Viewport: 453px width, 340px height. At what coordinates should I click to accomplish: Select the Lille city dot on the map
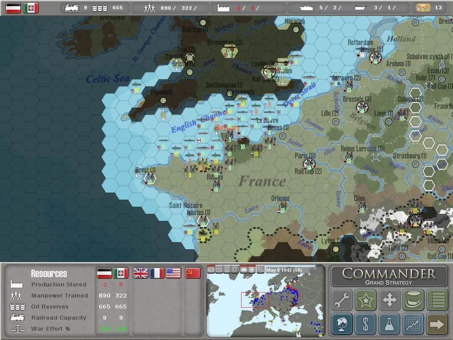(x=336, y=122)
